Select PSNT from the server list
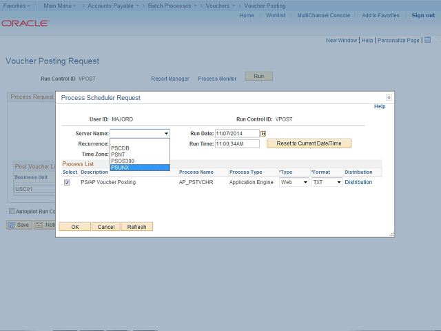This screenshot has width=441, height=331. click(140, 154)
